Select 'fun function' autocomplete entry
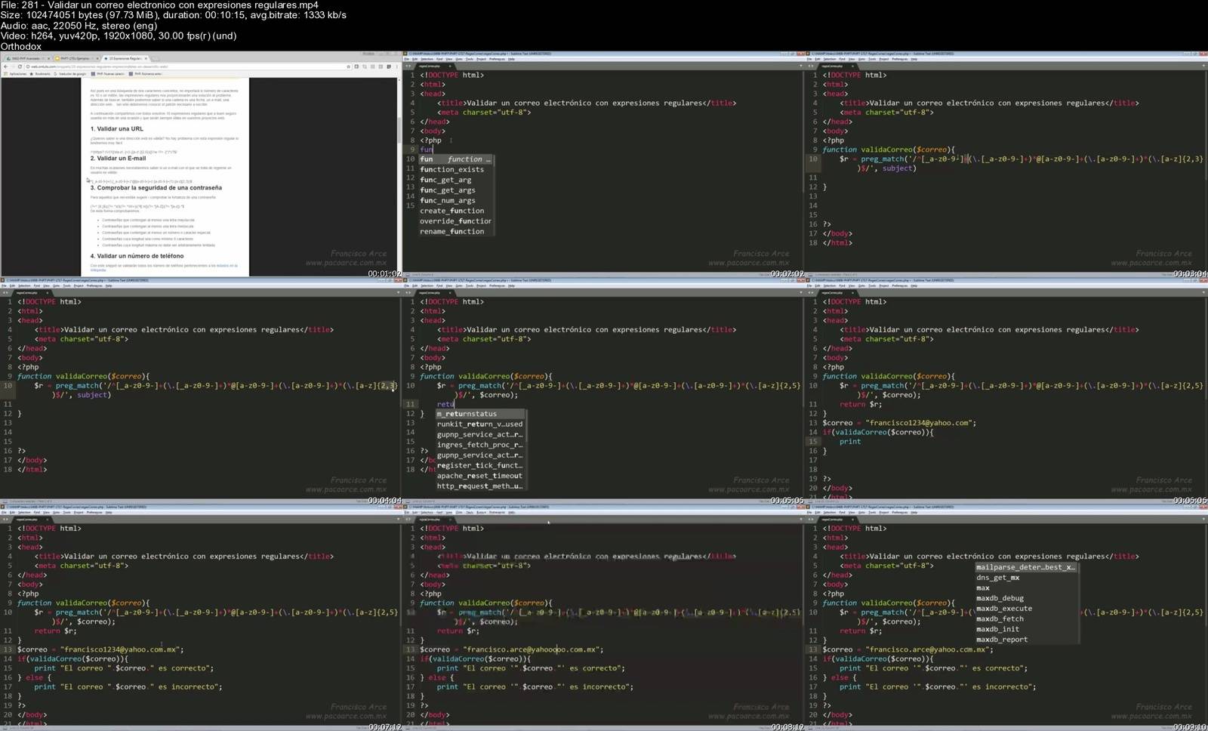Viewport: 1208px width, 731px height. [x=456, y=159]
